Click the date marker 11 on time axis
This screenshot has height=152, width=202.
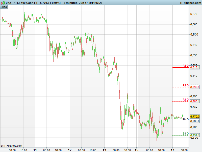[x=35, y=150]
